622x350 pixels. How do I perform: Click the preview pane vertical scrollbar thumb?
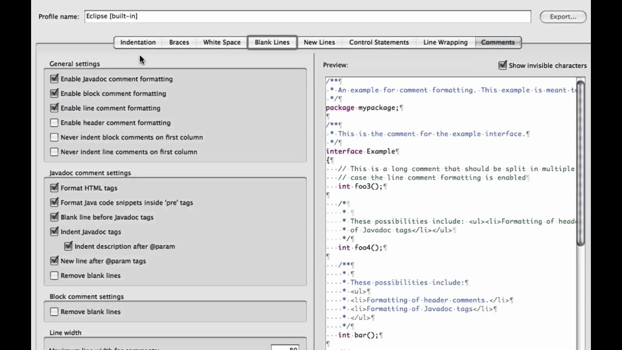tap(581, 163)
